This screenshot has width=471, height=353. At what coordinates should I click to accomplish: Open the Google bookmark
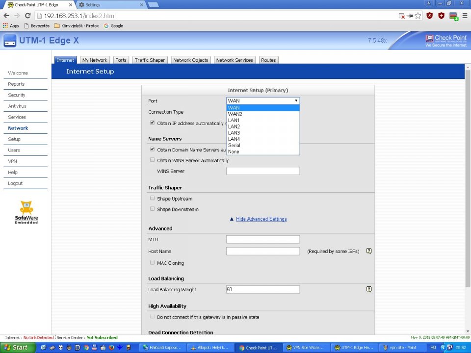coord(113,26)
